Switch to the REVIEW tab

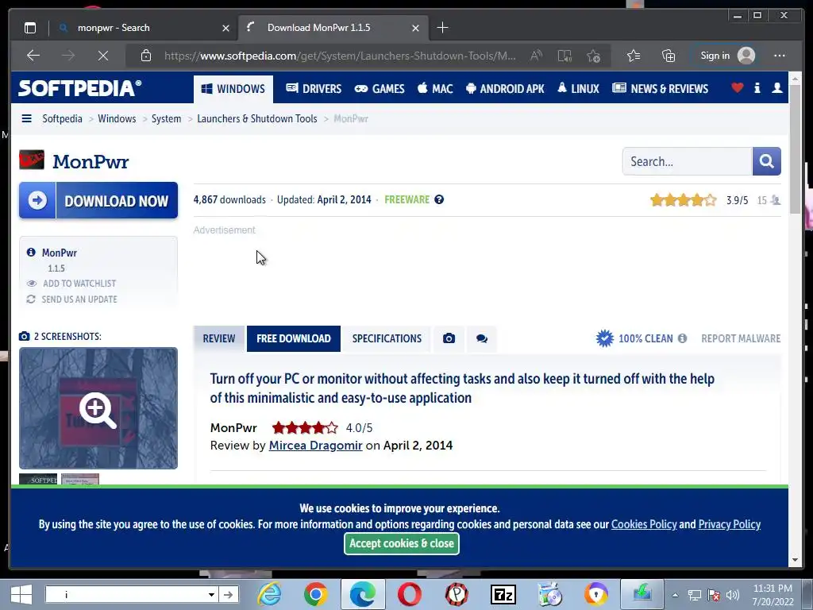click(x=219, y=338)
